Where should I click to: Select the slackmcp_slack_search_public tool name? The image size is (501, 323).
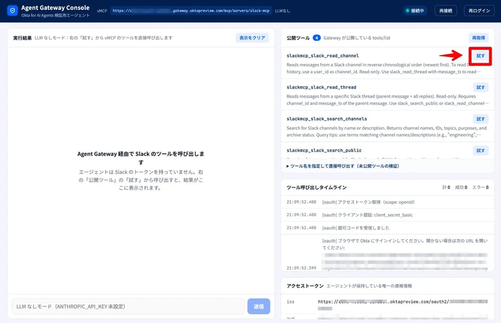click(324, 150)
